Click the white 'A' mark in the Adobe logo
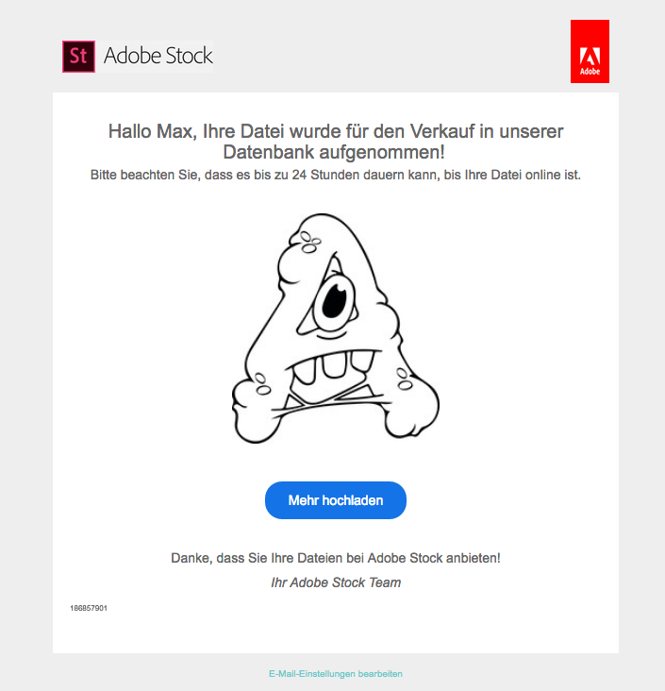Viewport: 665px width, 691px height. [x=590, y=54]
